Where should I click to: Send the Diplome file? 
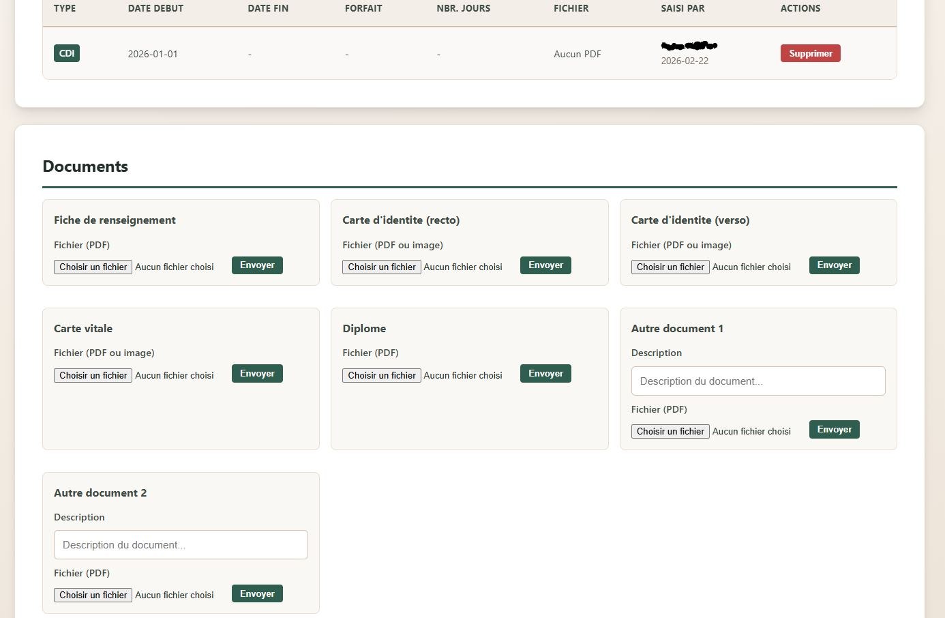[x=545, y=374]
